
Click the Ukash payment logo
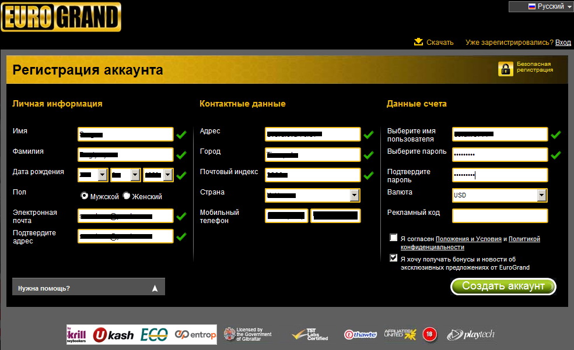click(114, 335)
